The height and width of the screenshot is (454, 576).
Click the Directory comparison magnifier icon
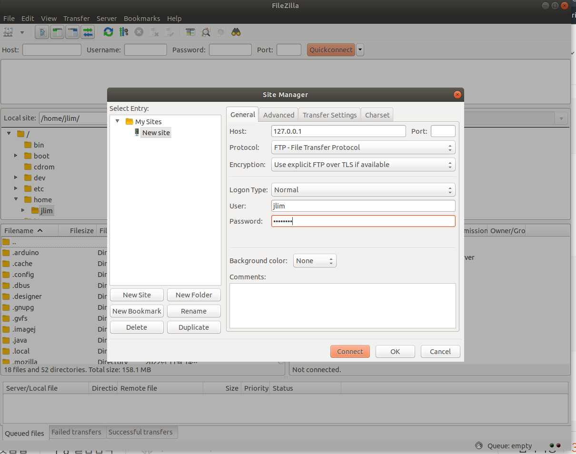206,32
